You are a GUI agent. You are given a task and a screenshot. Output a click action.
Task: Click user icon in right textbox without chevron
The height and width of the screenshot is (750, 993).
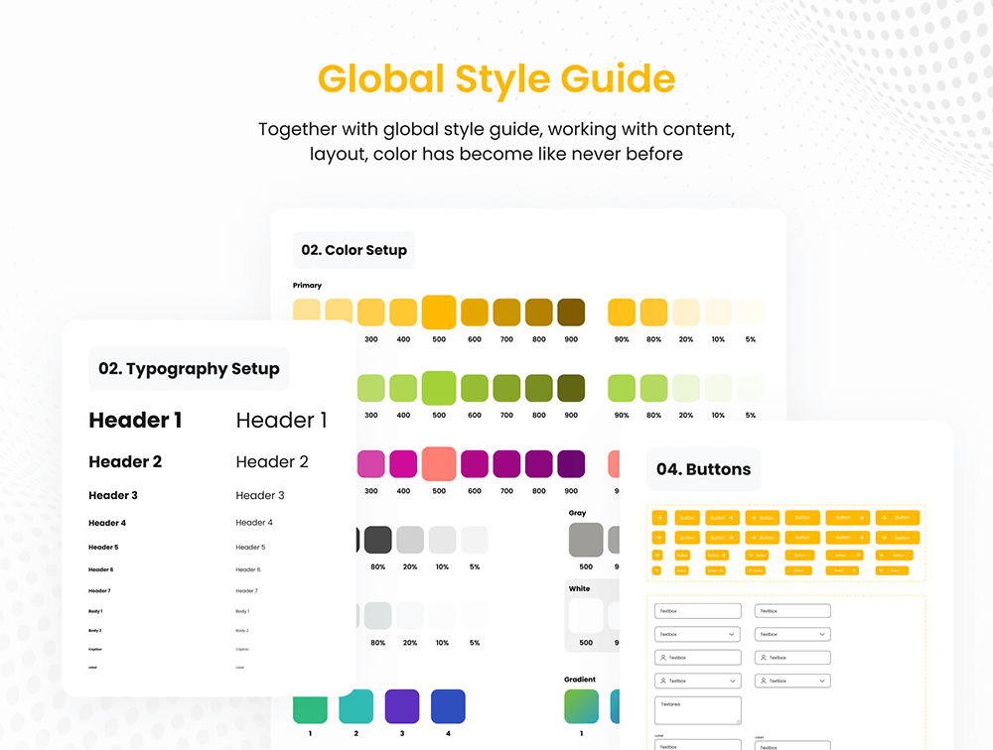tap(763, 658)
